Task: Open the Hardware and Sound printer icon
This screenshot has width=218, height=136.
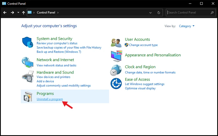Action: click(x=28, y=76)
